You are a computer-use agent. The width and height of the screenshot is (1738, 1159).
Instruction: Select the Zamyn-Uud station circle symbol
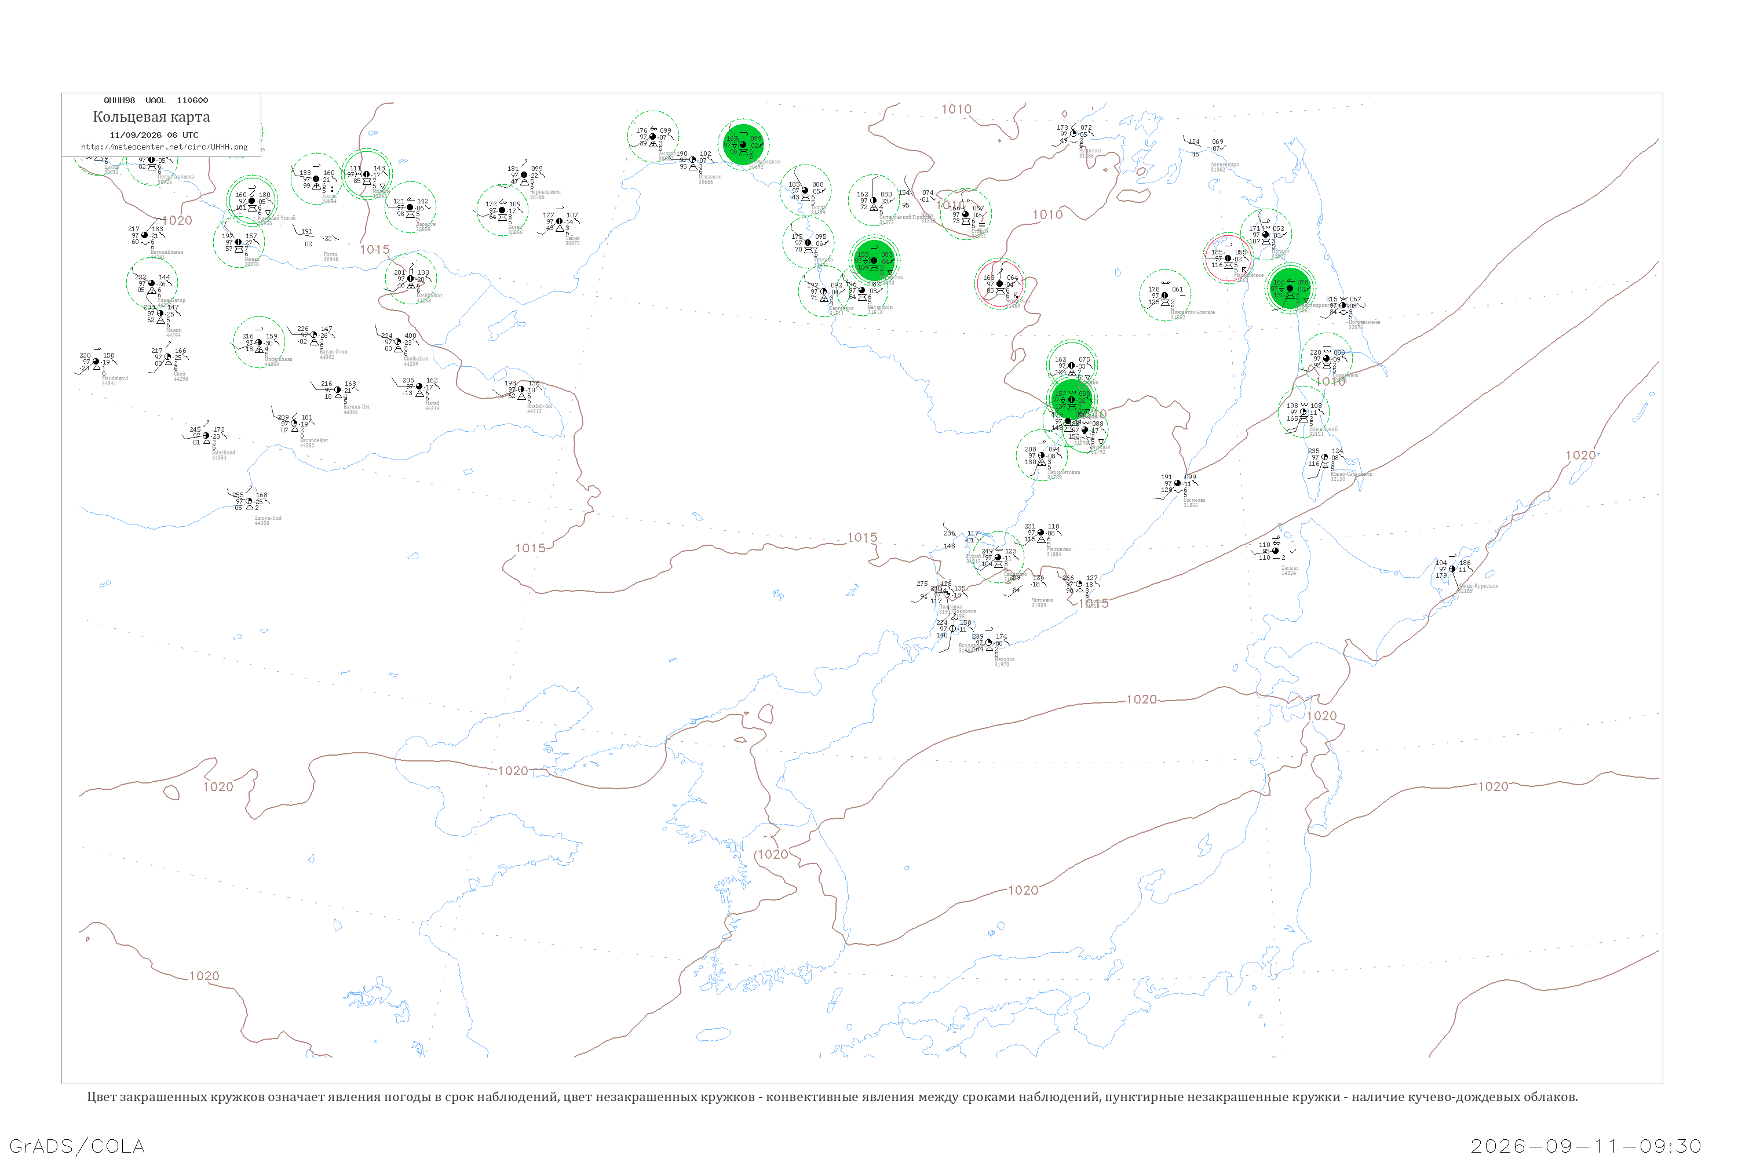click(x=249, y=501)
